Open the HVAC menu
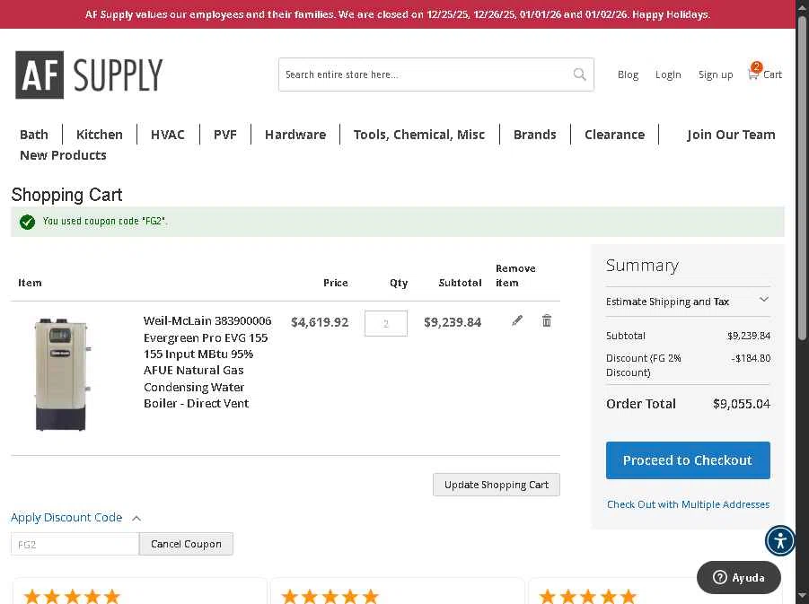This screenshot has width=809, height=604. click(x=168, y=135)
